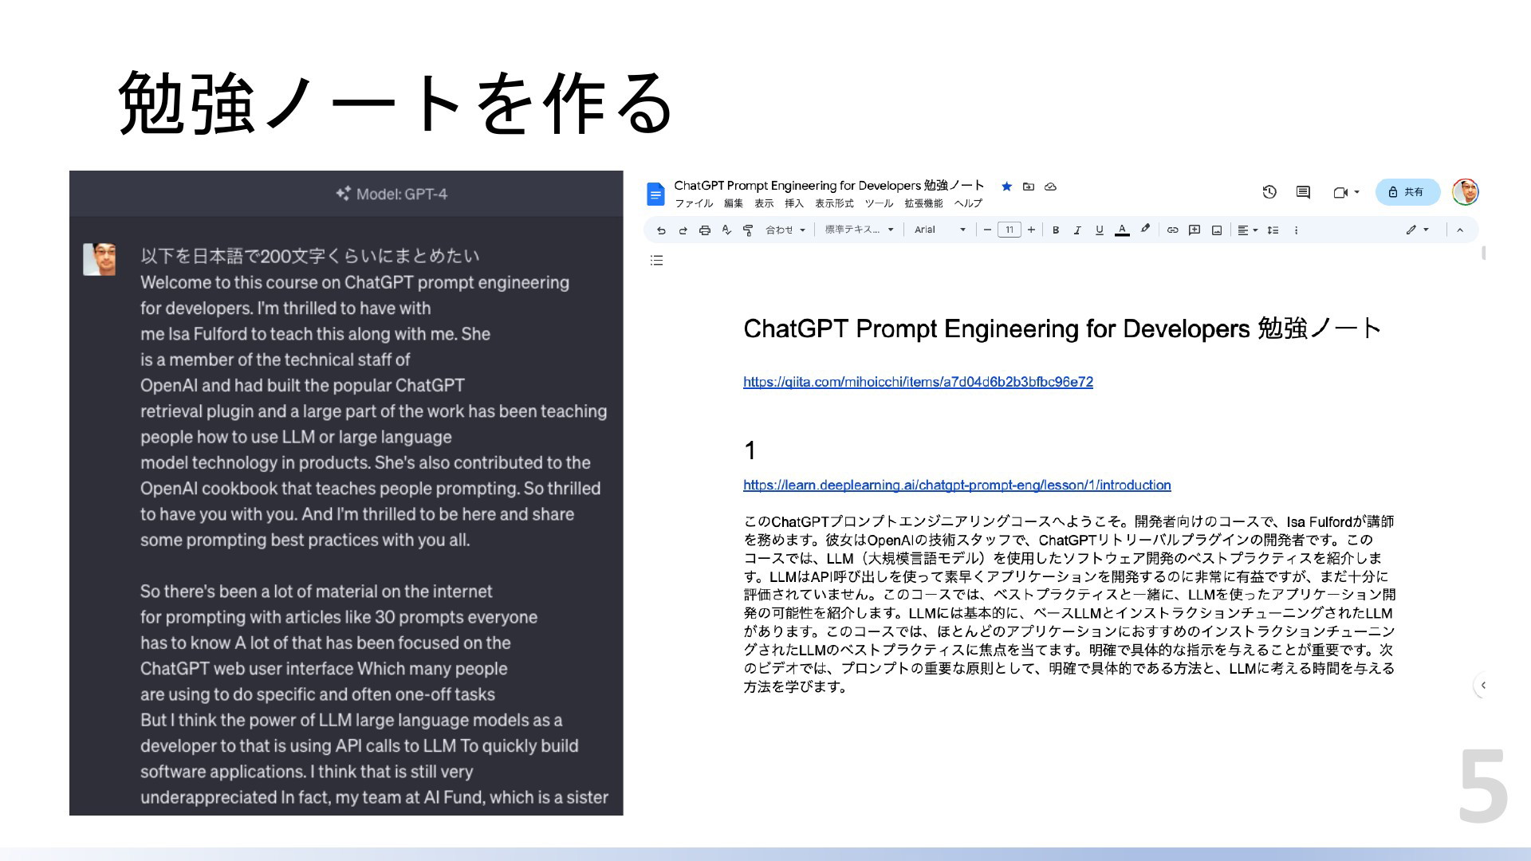This screenshot has height=861, width=1531.
Task: Click the document title in the header
Action: tap(829, 186)
